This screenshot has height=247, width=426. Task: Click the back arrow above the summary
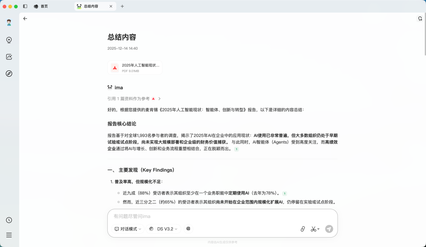pos(25,18)
